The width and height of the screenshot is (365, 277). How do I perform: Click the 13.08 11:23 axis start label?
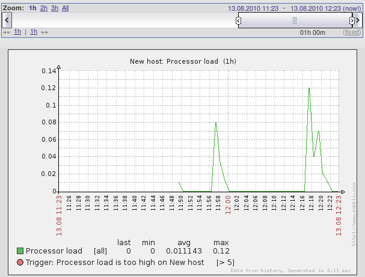pyautogui.click(x=59, y=216)
